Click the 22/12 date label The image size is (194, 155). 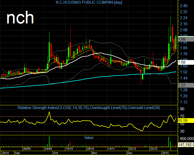(154, 149)
